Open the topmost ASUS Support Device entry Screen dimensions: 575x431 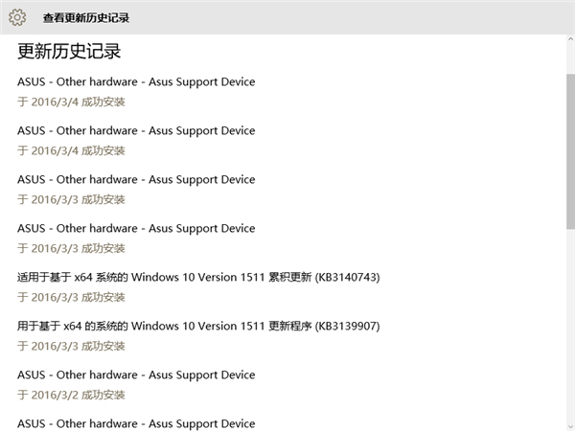click(136, 81)
